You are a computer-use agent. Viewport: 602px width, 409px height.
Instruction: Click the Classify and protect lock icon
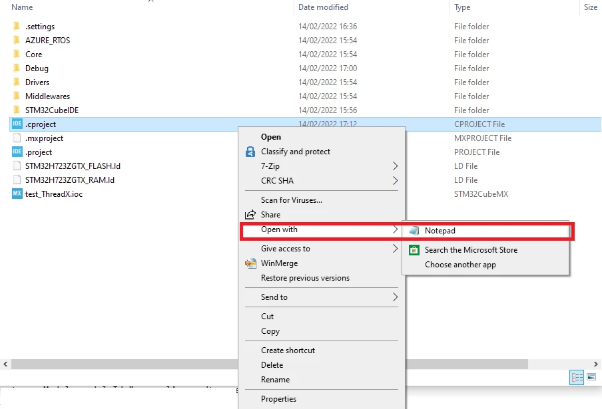[250, 152]
